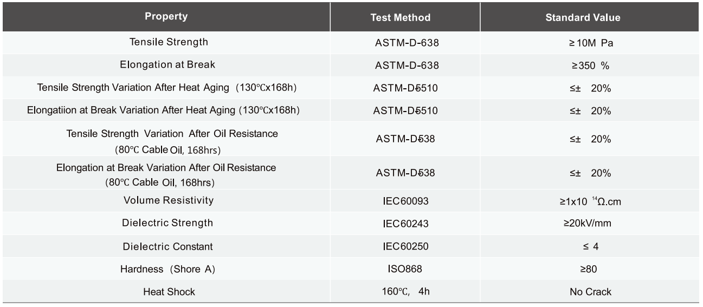Click the Property column header
This screenshot has width=703, height=307.
166,16
